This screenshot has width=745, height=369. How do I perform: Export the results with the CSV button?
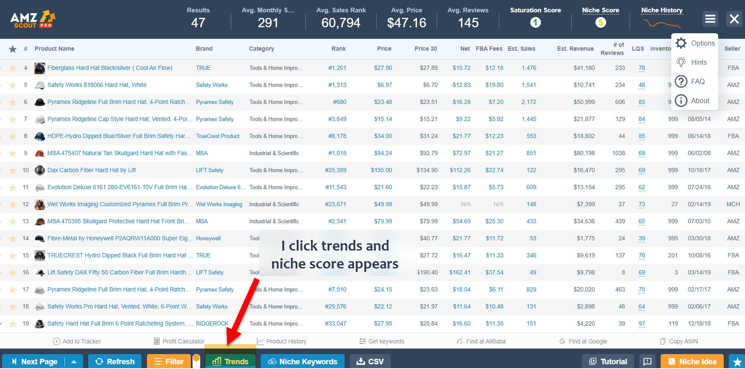coord(370,361)
